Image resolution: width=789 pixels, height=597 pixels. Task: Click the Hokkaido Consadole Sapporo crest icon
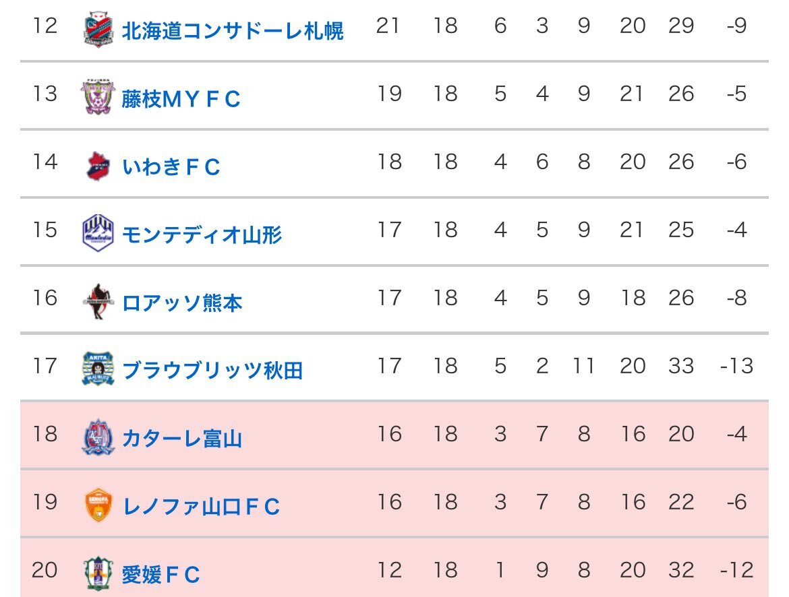98,30
